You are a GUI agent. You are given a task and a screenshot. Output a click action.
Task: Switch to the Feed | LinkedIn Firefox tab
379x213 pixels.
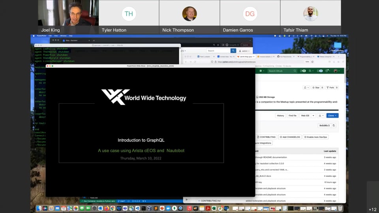(205, 56)
